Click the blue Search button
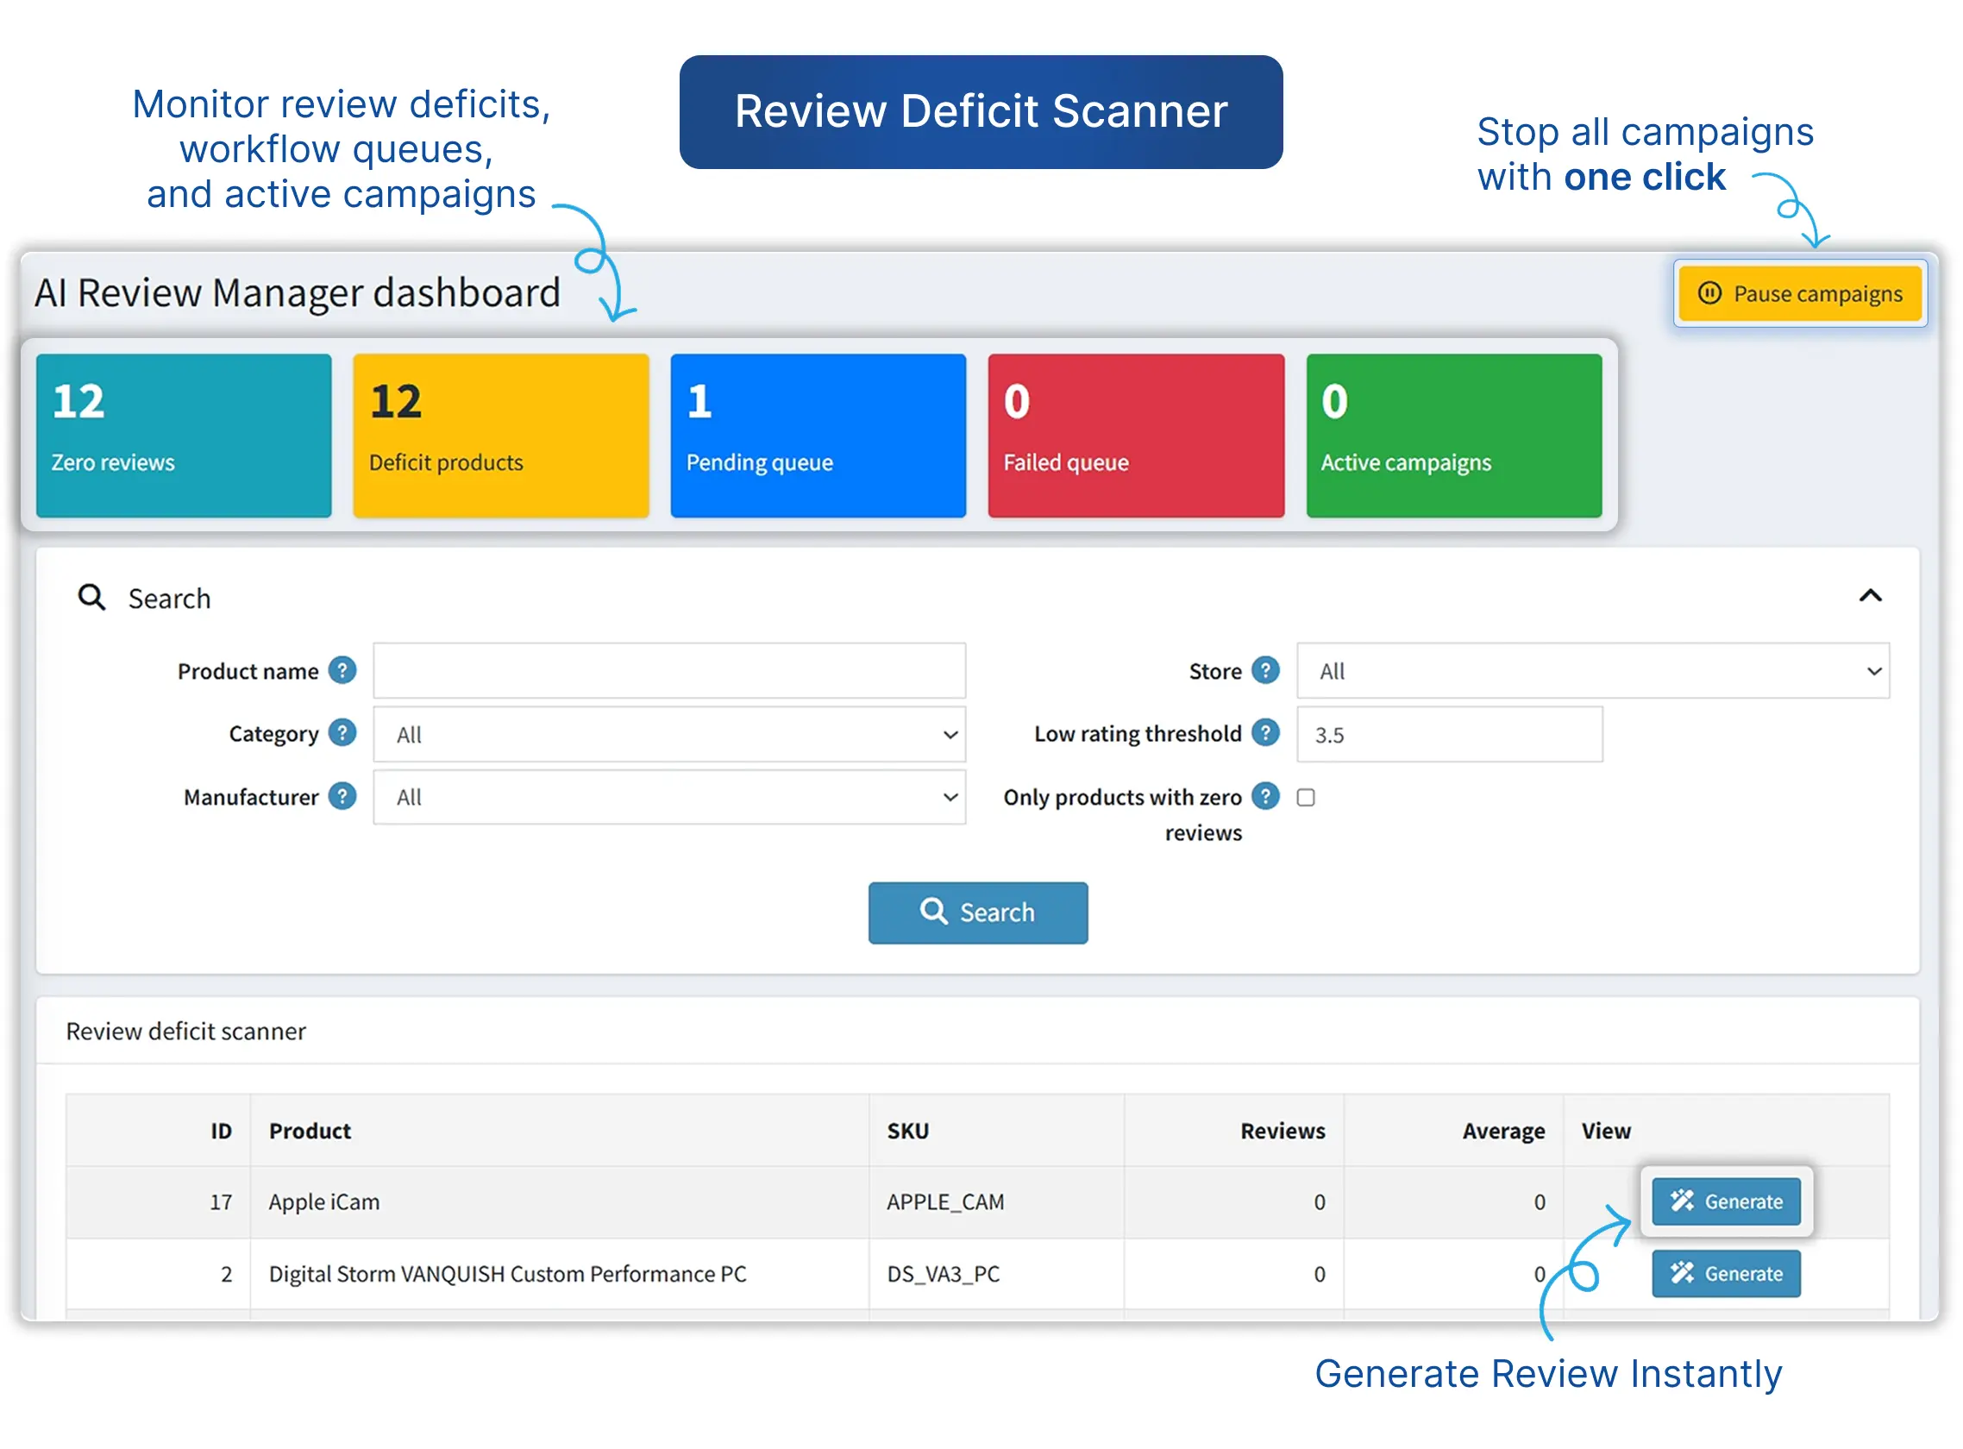The image size is (1963, 1449). tap(978, 913)
